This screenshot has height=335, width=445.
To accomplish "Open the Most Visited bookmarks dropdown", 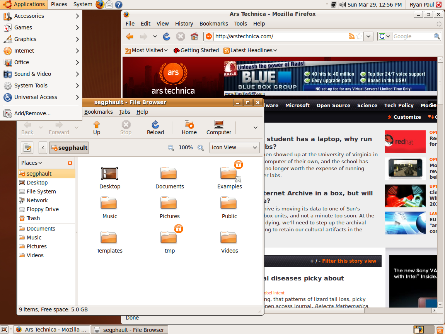I will tap(147, 51).
